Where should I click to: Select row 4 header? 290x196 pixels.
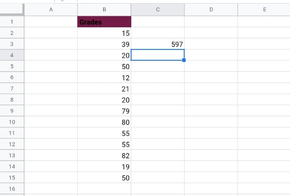12,55
